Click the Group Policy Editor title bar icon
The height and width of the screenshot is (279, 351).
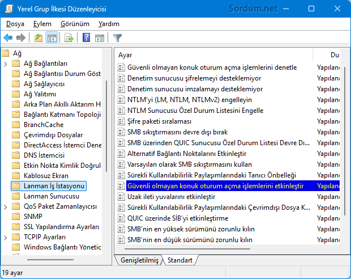pyautogui.click(x=9, y=9)
